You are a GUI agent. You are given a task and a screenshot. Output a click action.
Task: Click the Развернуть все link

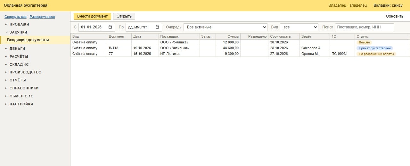[42, 17]
